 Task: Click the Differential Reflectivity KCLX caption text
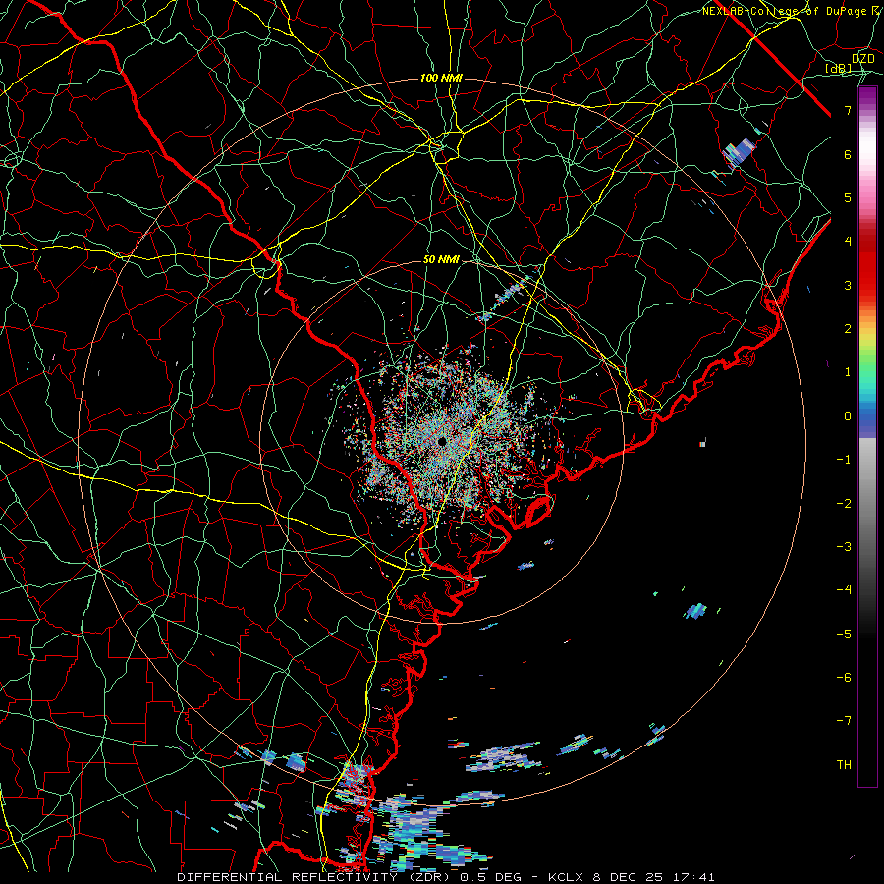click(445, 877)
